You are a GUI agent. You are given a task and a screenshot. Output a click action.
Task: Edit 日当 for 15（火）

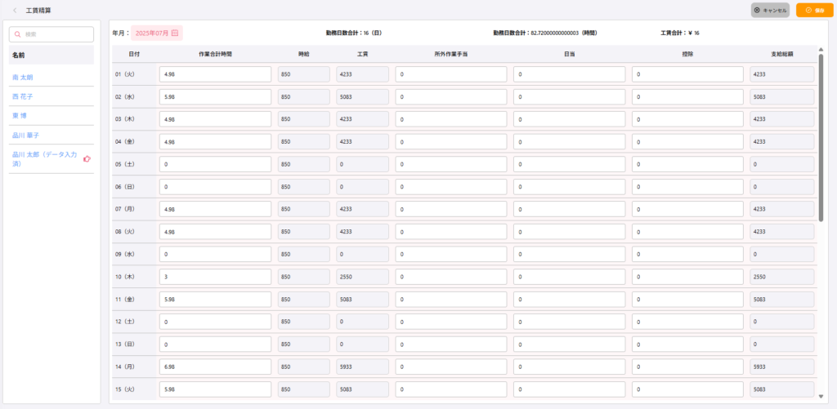tap(570, 389)
